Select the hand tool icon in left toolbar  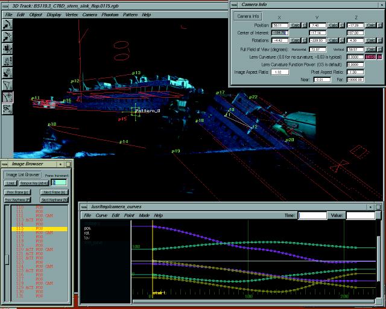coord(8,72)
